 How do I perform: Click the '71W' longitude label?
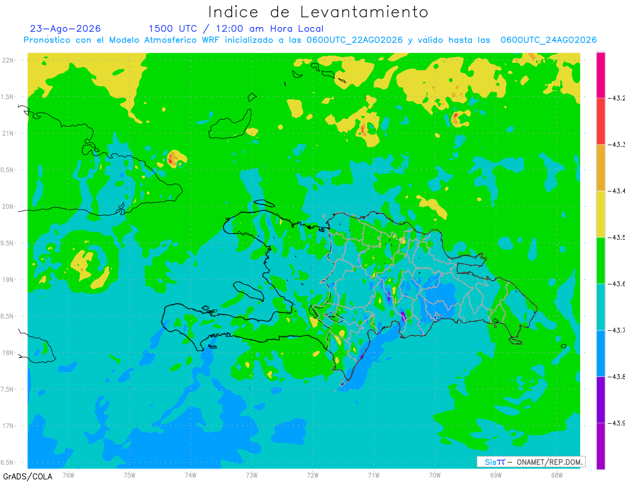pyautogui.click(x=373, y=475)
